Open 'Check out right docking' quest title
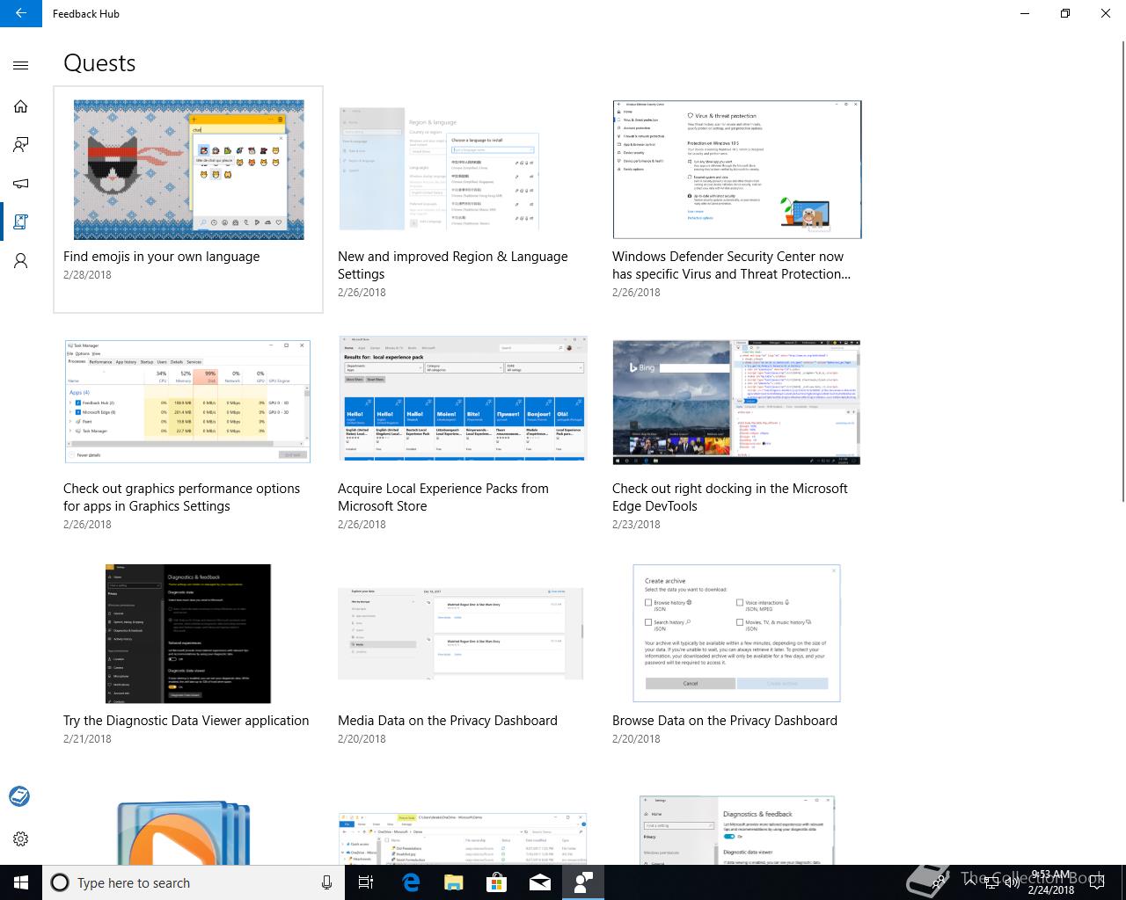 click(x=730, y=497)
